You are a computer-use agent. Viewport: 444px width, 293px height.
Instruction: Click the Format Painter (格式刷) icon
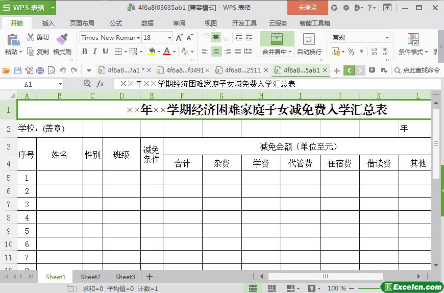(x=62, y=39)
